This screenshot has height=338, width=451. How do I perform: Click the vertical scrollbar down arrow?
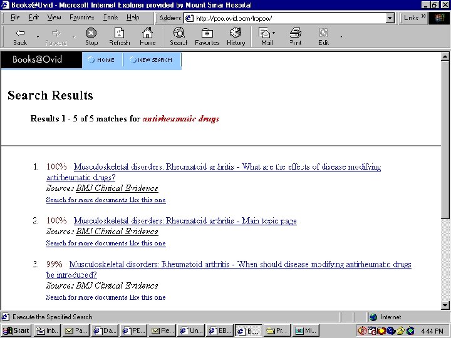click(445, 305)
